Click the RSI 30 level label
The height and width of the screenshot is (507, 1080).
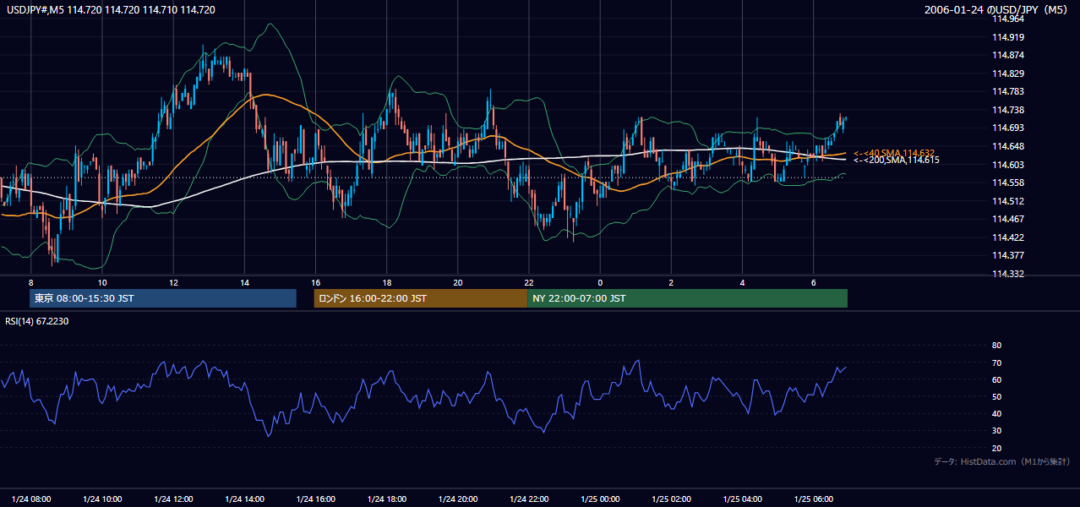(x=996, y=430)
